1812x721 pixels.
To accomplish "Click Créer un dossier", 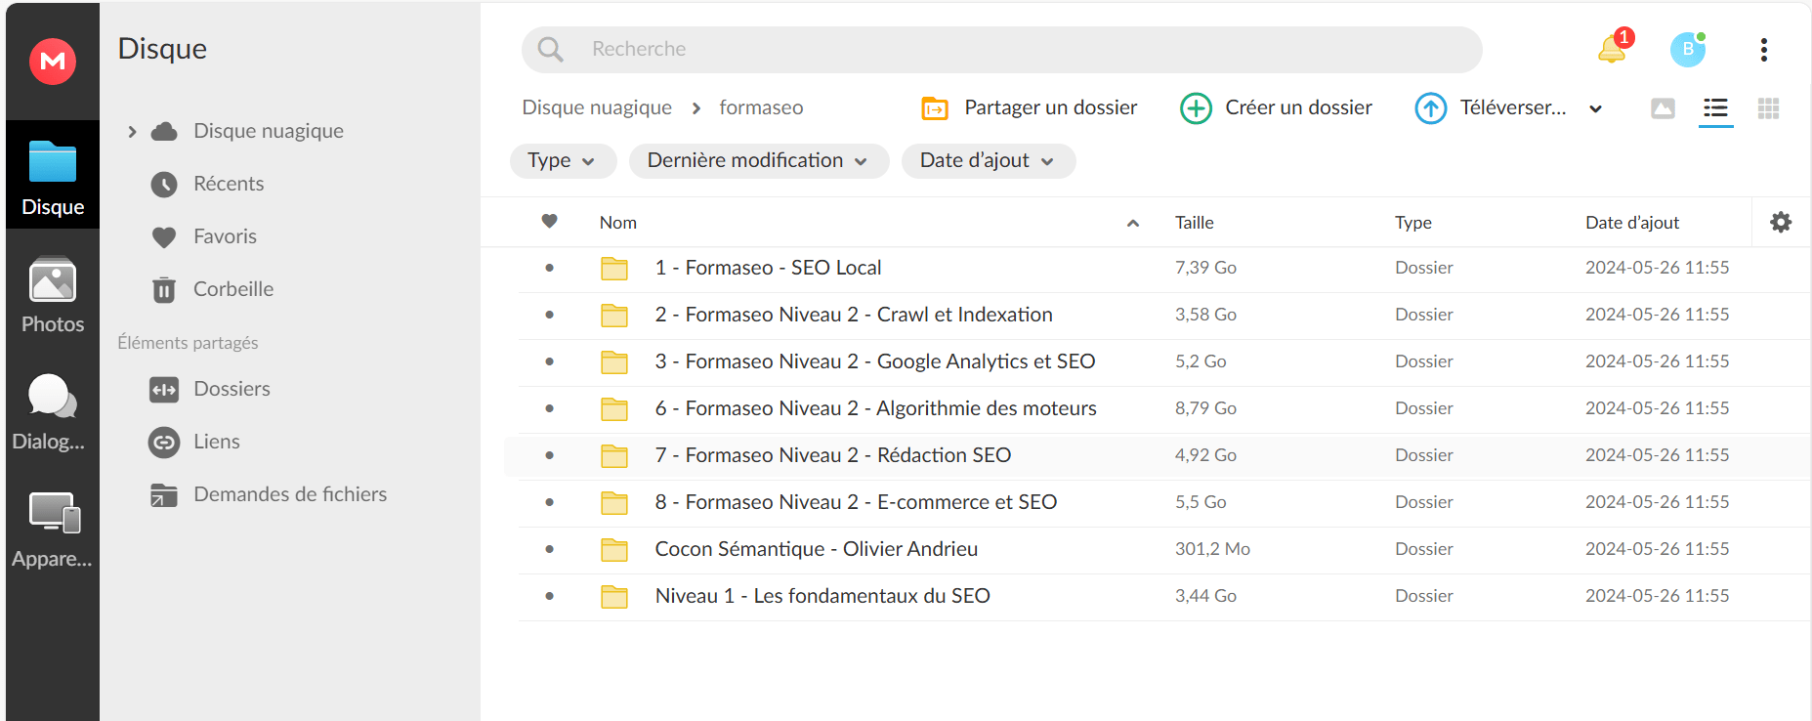I will pos(1277,107).
